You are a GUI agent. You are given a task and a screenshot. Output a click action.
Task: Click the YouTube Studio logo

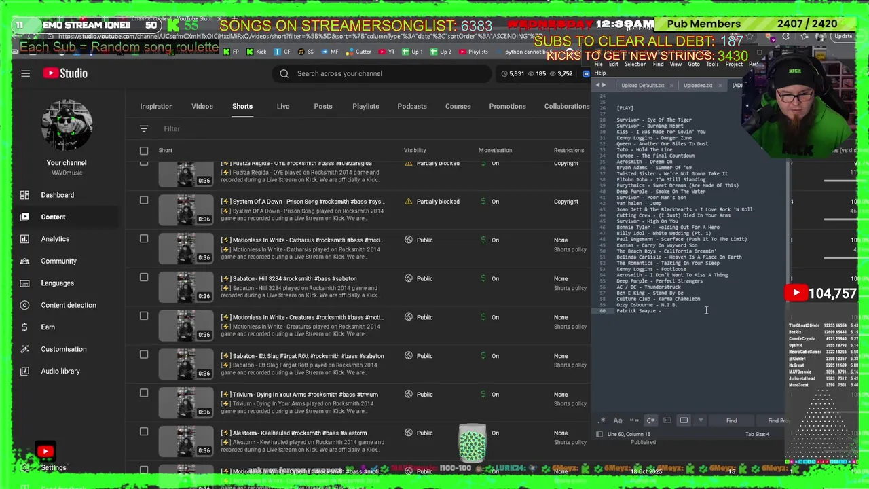tap(65, 73)
